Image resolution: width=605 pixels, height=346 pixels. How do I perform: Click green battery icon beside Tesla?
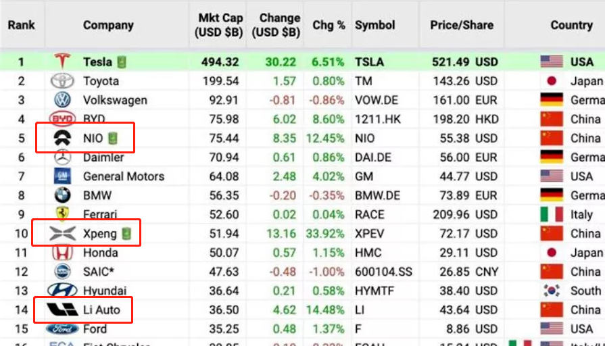(x=122, y=62)
